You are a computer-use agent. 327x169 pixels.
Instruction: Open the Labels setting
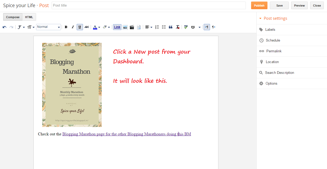click(292, 30)
